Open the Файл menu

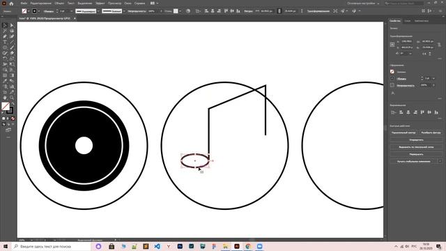24,3
